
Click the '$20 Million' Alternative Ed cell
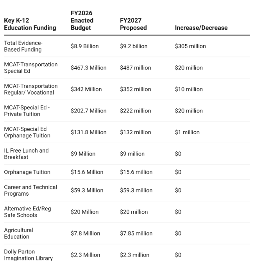click(85, 212)
